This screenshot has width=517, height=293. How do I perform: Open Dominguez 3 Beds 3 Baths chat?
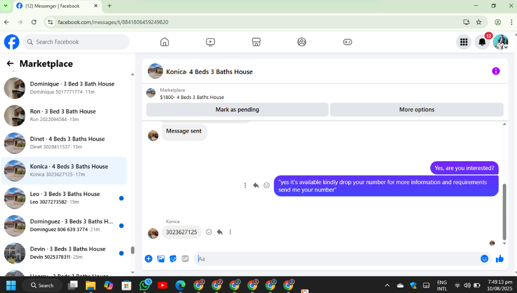[64, 226]
